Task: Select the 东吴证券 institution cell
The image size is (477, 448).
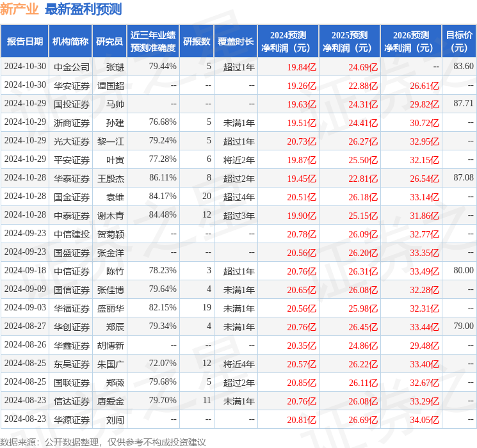Action: click(x=72, y=364)
